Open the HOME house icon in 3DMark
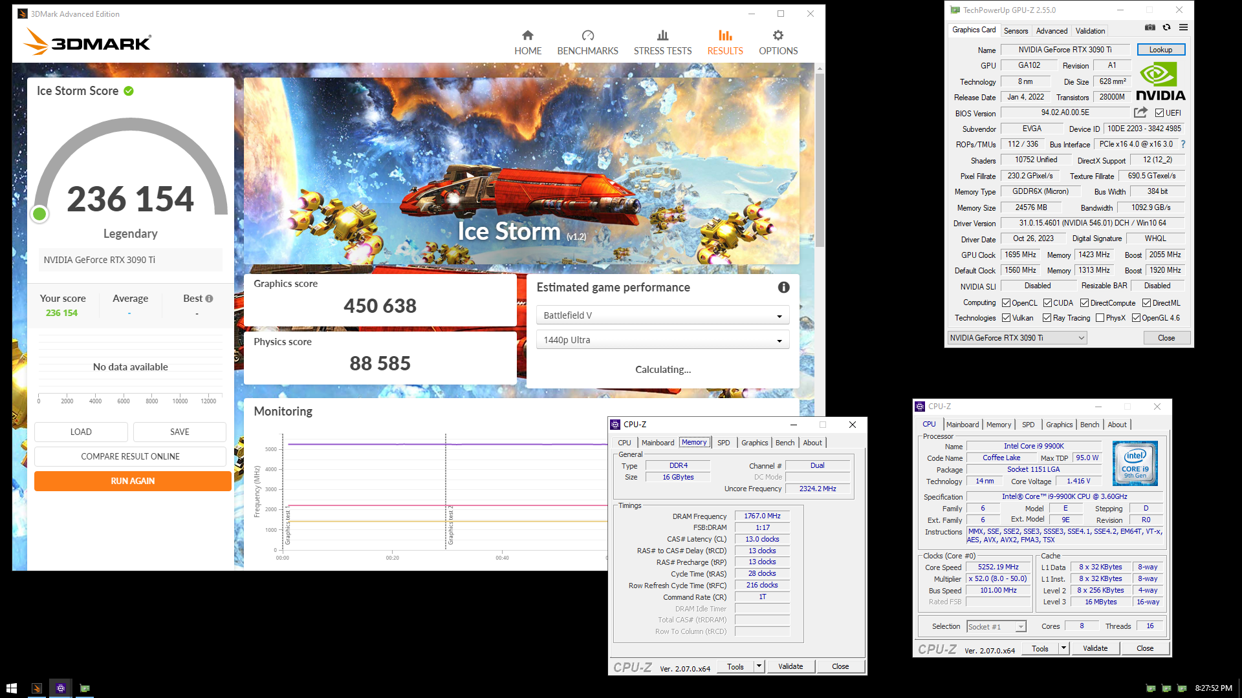 tap(528, 36)
